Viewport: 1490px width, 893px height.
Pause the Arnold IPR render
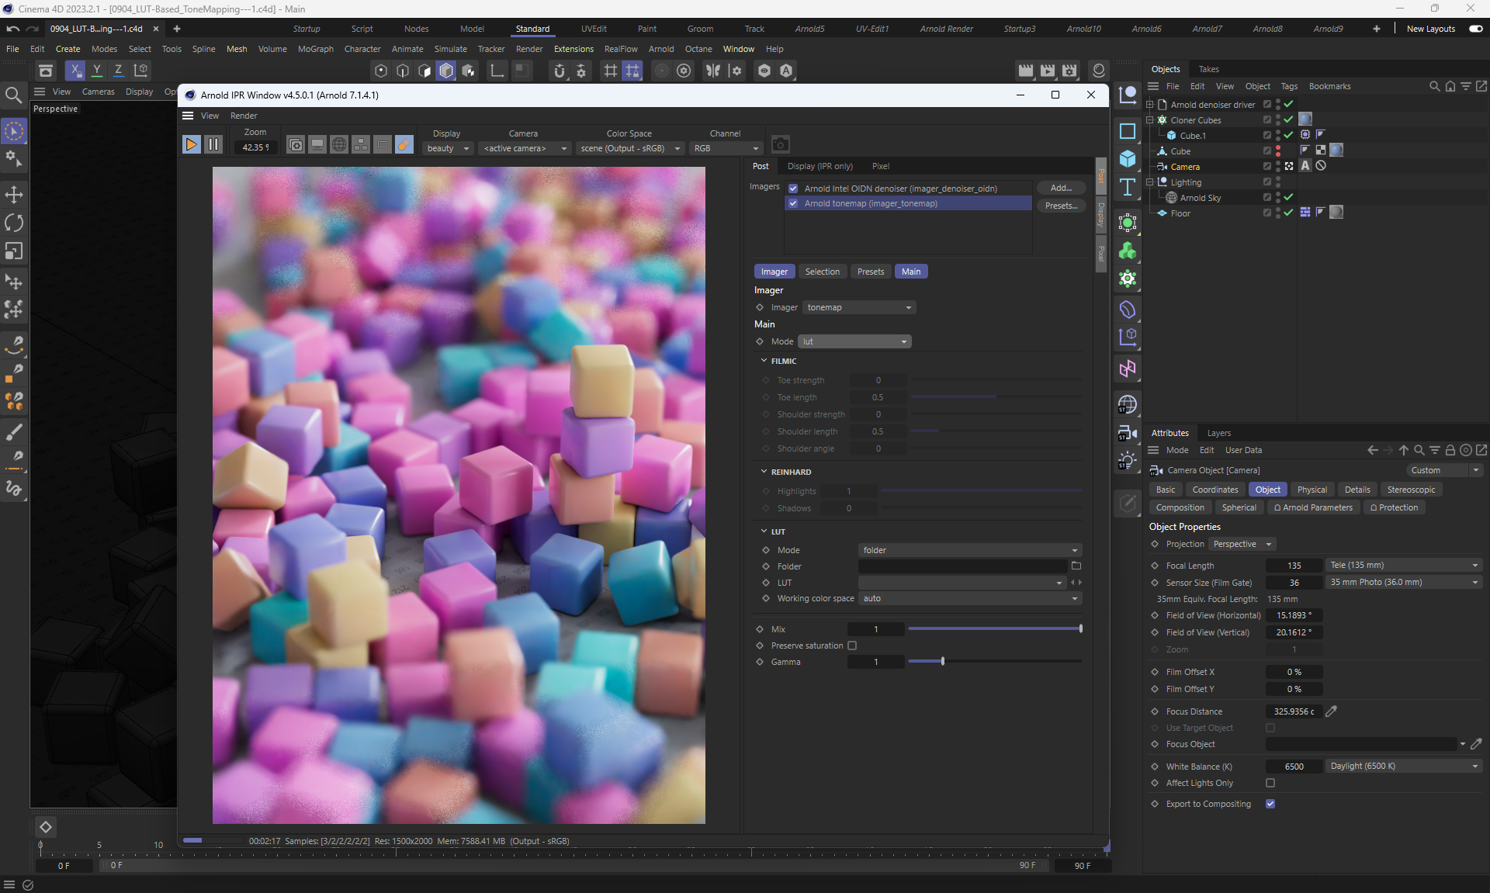click(x=213, y=145)
